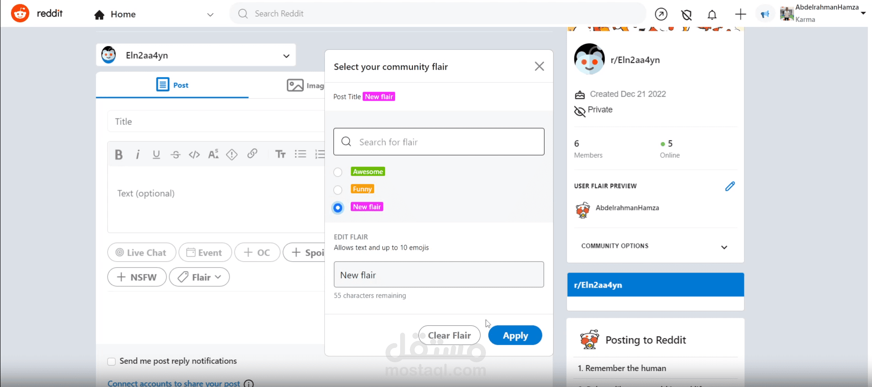The image size is (872, 387).
Task: Switch to the Image tab
Action: pyautogui.click(x=305, y=86)
